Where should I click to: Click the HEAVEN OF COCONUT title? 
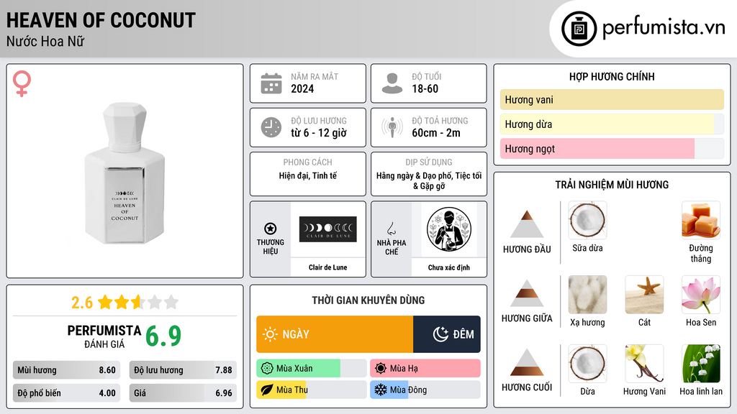click(101, 20)
